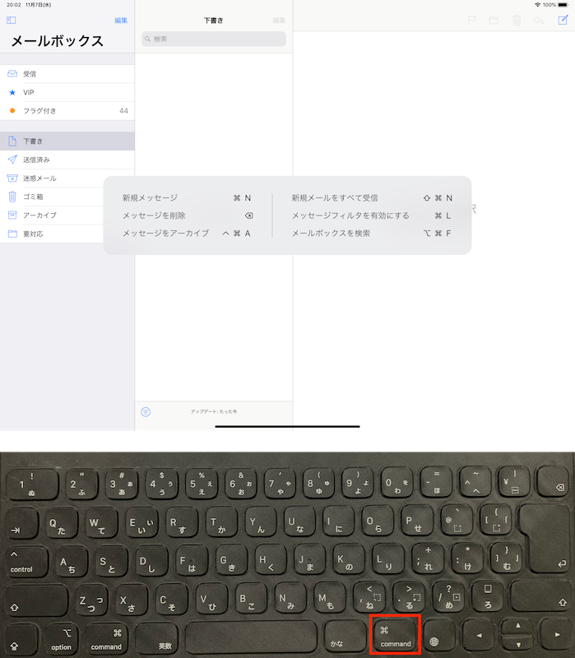Click the battery status icon
The height and width of the screenshot is (658, 575).
click(563, 5)
